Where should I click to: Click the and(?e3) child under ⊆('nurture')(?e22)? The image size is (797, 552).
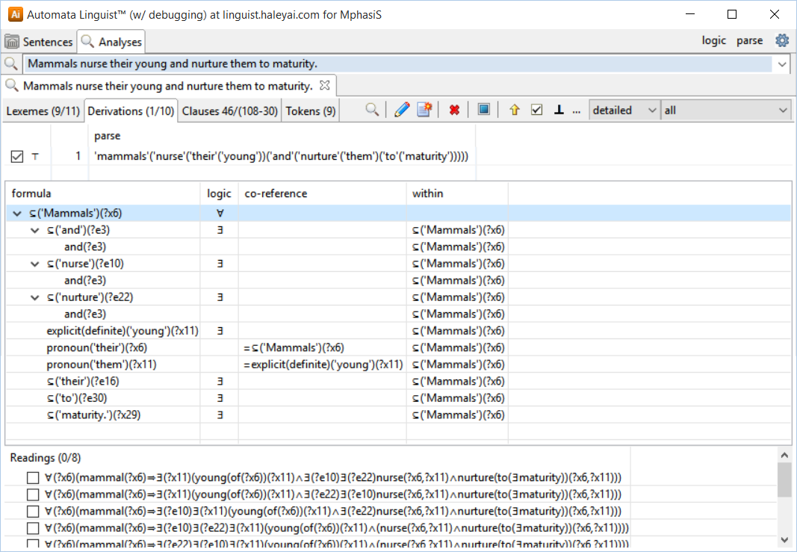click(x=85, y=314)
